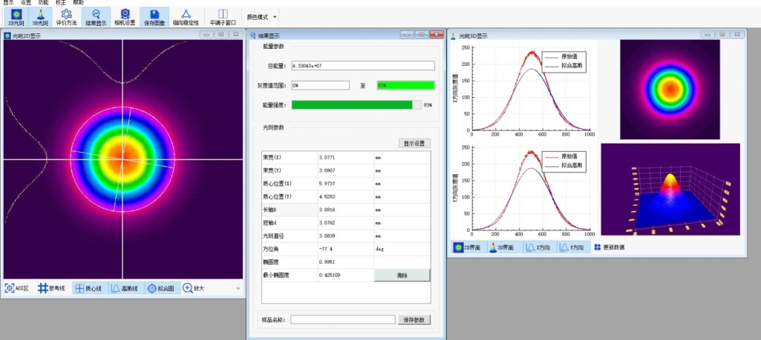This screenshot has width=761, height=340.
Task: Toggle the 结果显示 results panel button
Action: click(x=96, y=17)
